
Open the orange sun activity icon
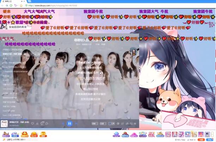point(34,134)
